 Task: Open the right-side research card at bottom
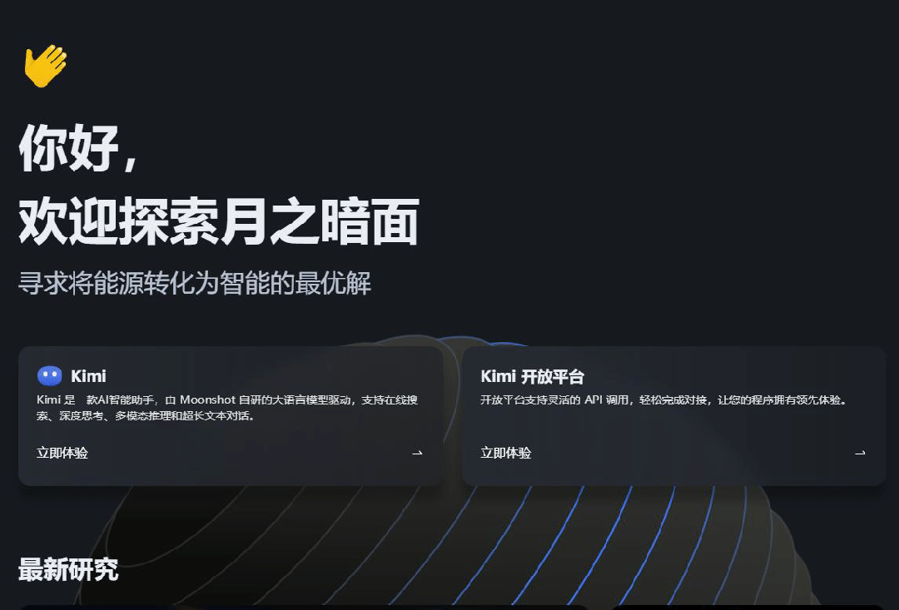(747, 607)
